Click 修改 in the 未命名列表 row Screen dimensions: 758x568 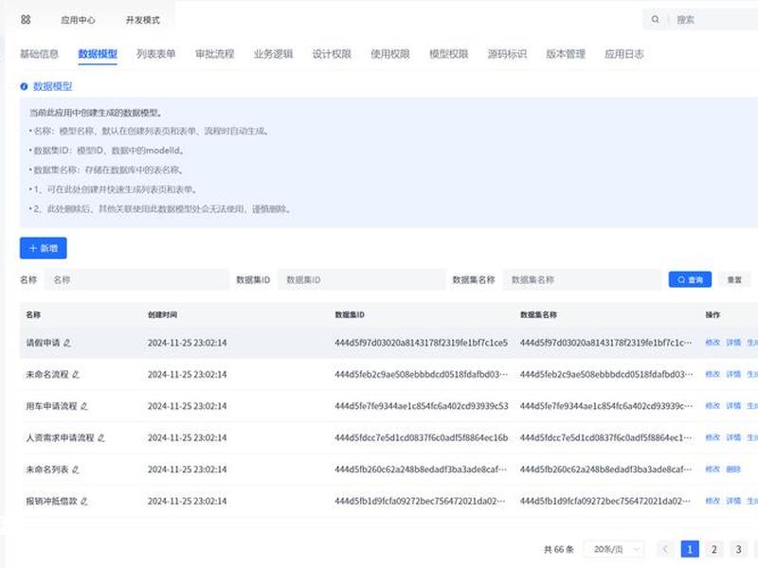pos(713,469)
